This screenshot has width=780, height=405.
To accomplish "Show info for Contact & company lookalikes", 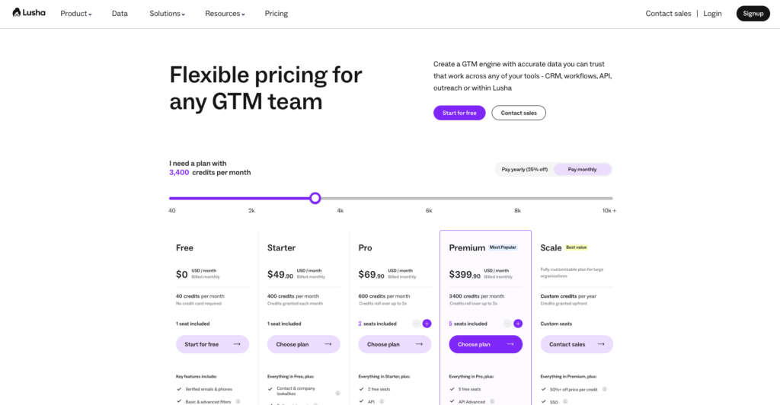I will (x=337, y=393).
